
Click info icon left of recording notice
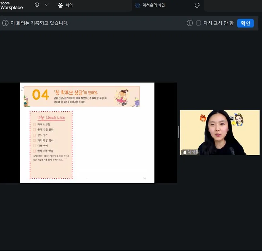[x=5, y=23]
